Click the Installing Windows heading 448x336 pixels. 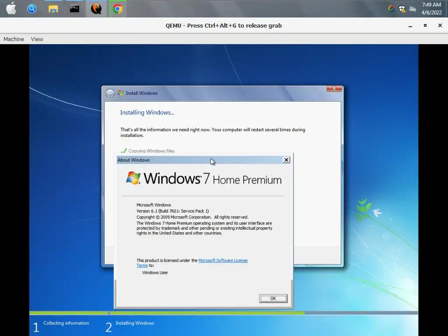(x=147, y=112)
